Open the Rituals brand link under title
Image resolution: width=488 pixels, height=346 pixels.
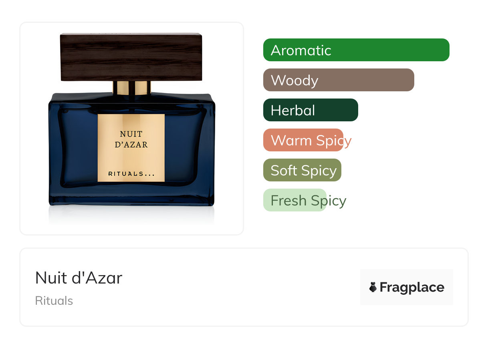(54, 301)
